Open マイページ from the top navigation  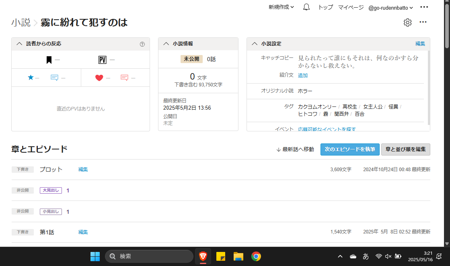tap(351, 7)
